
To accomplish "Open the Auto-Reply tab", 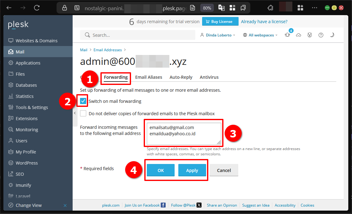I will [x=181, y=77].
